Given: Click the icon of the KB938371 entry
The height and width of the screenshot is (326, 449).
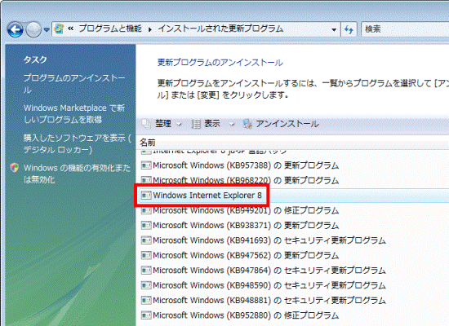Looking at the screenshot, I should pyautogui.click(x=146, y=225).
